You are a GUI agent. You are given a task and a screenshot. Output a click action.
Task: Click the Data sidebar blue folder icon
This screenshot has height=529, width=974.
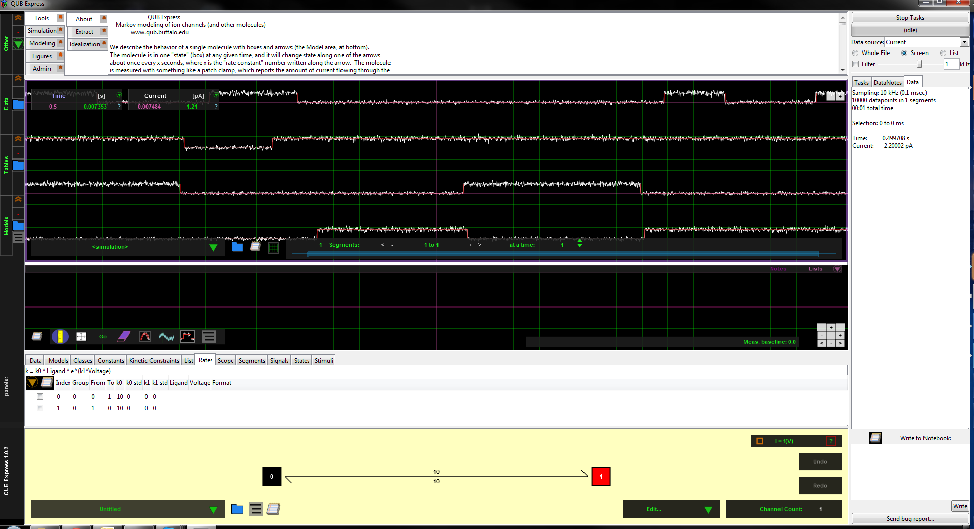pos(18,104)
